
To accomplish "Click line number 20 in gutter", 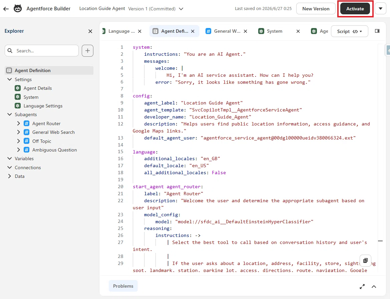I will (x=120, y=187).
